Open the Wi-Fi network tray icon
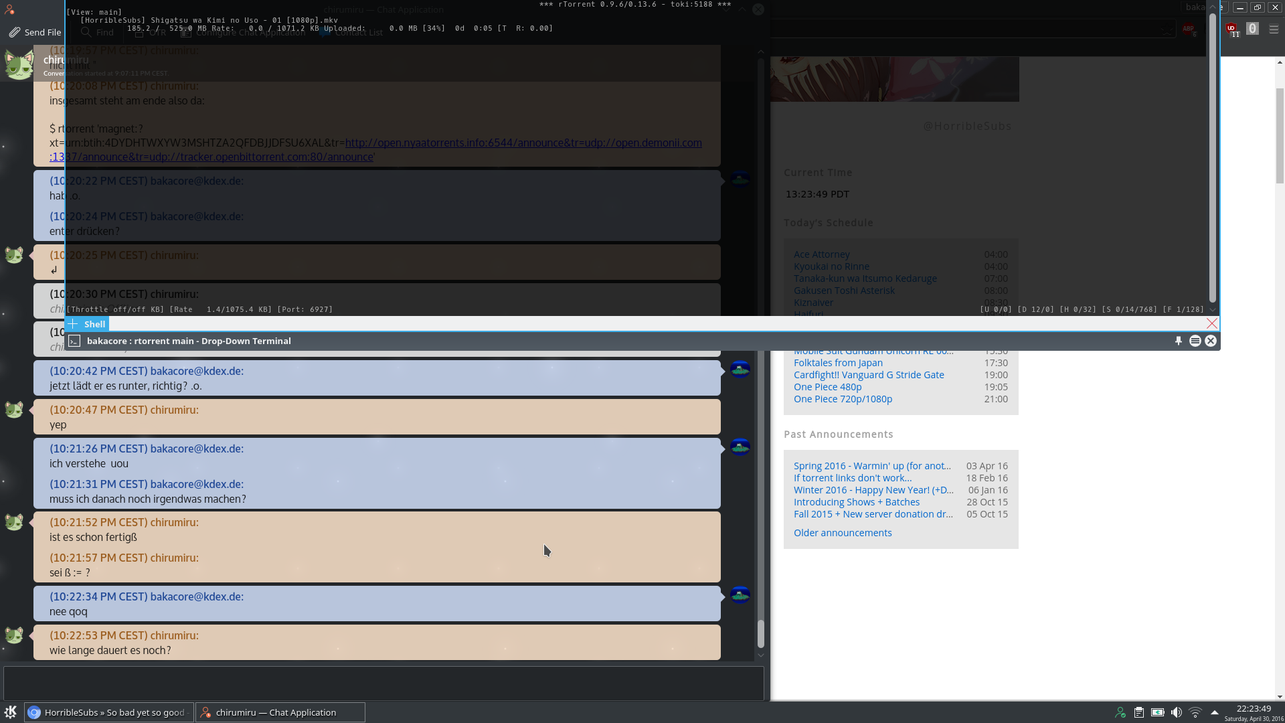 (x=1195, y=712)
